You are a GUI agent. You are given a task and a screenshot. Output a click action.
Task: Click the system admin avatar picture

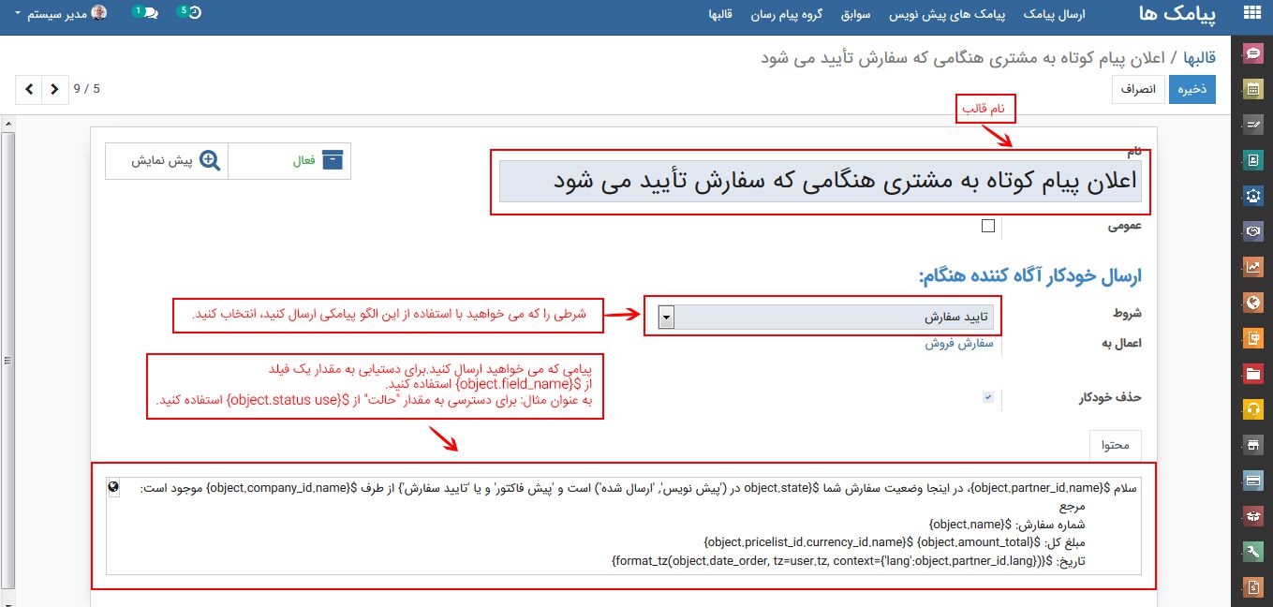(x=98, y=14)
